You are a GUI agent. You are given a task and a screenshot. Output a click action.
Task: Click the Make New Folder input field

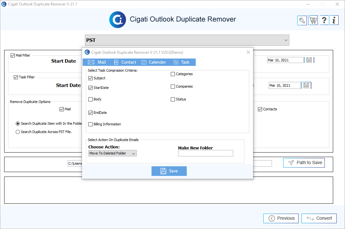tap(206, 153)
